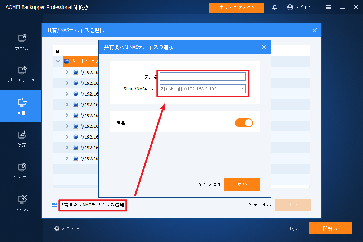Expand the last \\192.16 network entry
Screen dimensions: 363x242
point(67,158)
